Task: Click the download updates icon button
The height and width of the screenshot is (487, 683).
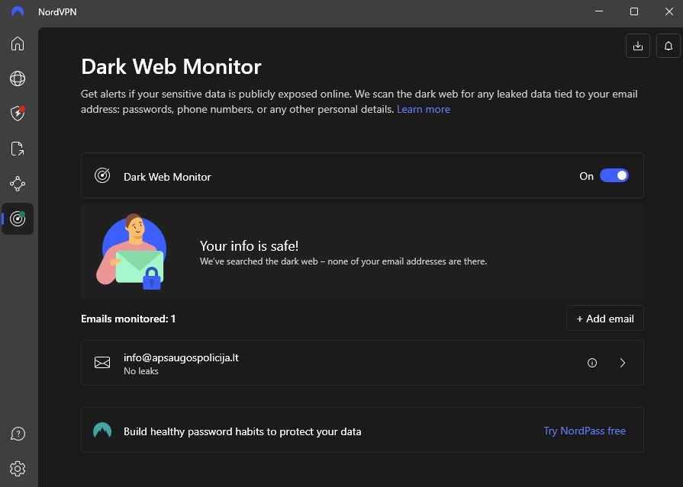Action: pos(638,46)
